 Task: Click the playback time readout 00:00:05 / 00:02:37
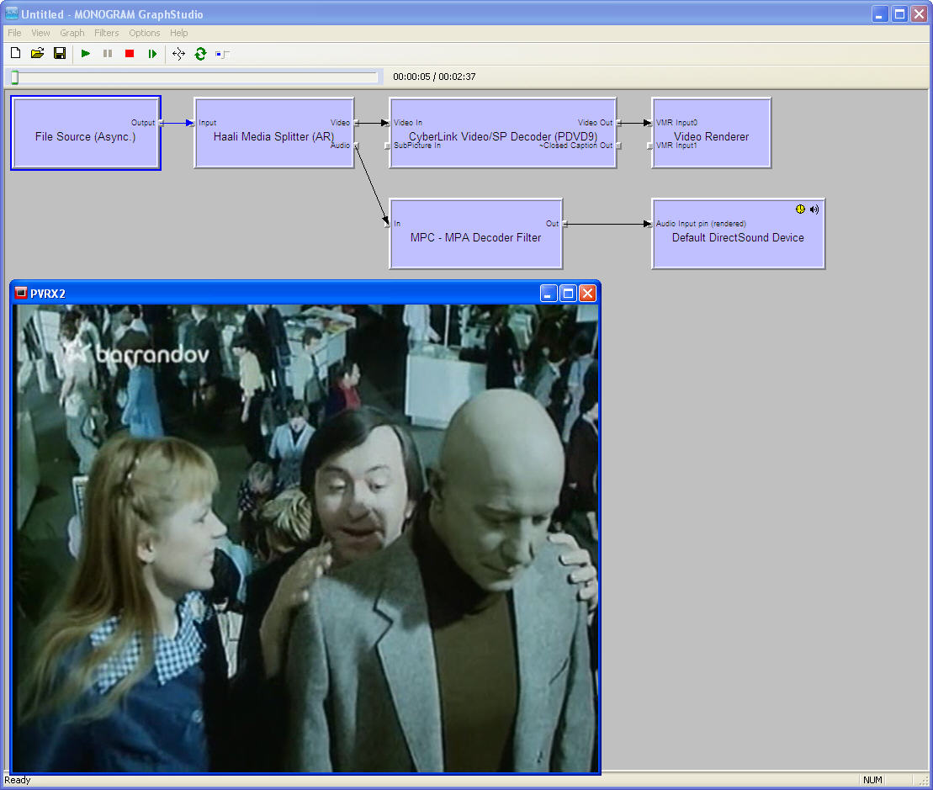click(434, 77)
